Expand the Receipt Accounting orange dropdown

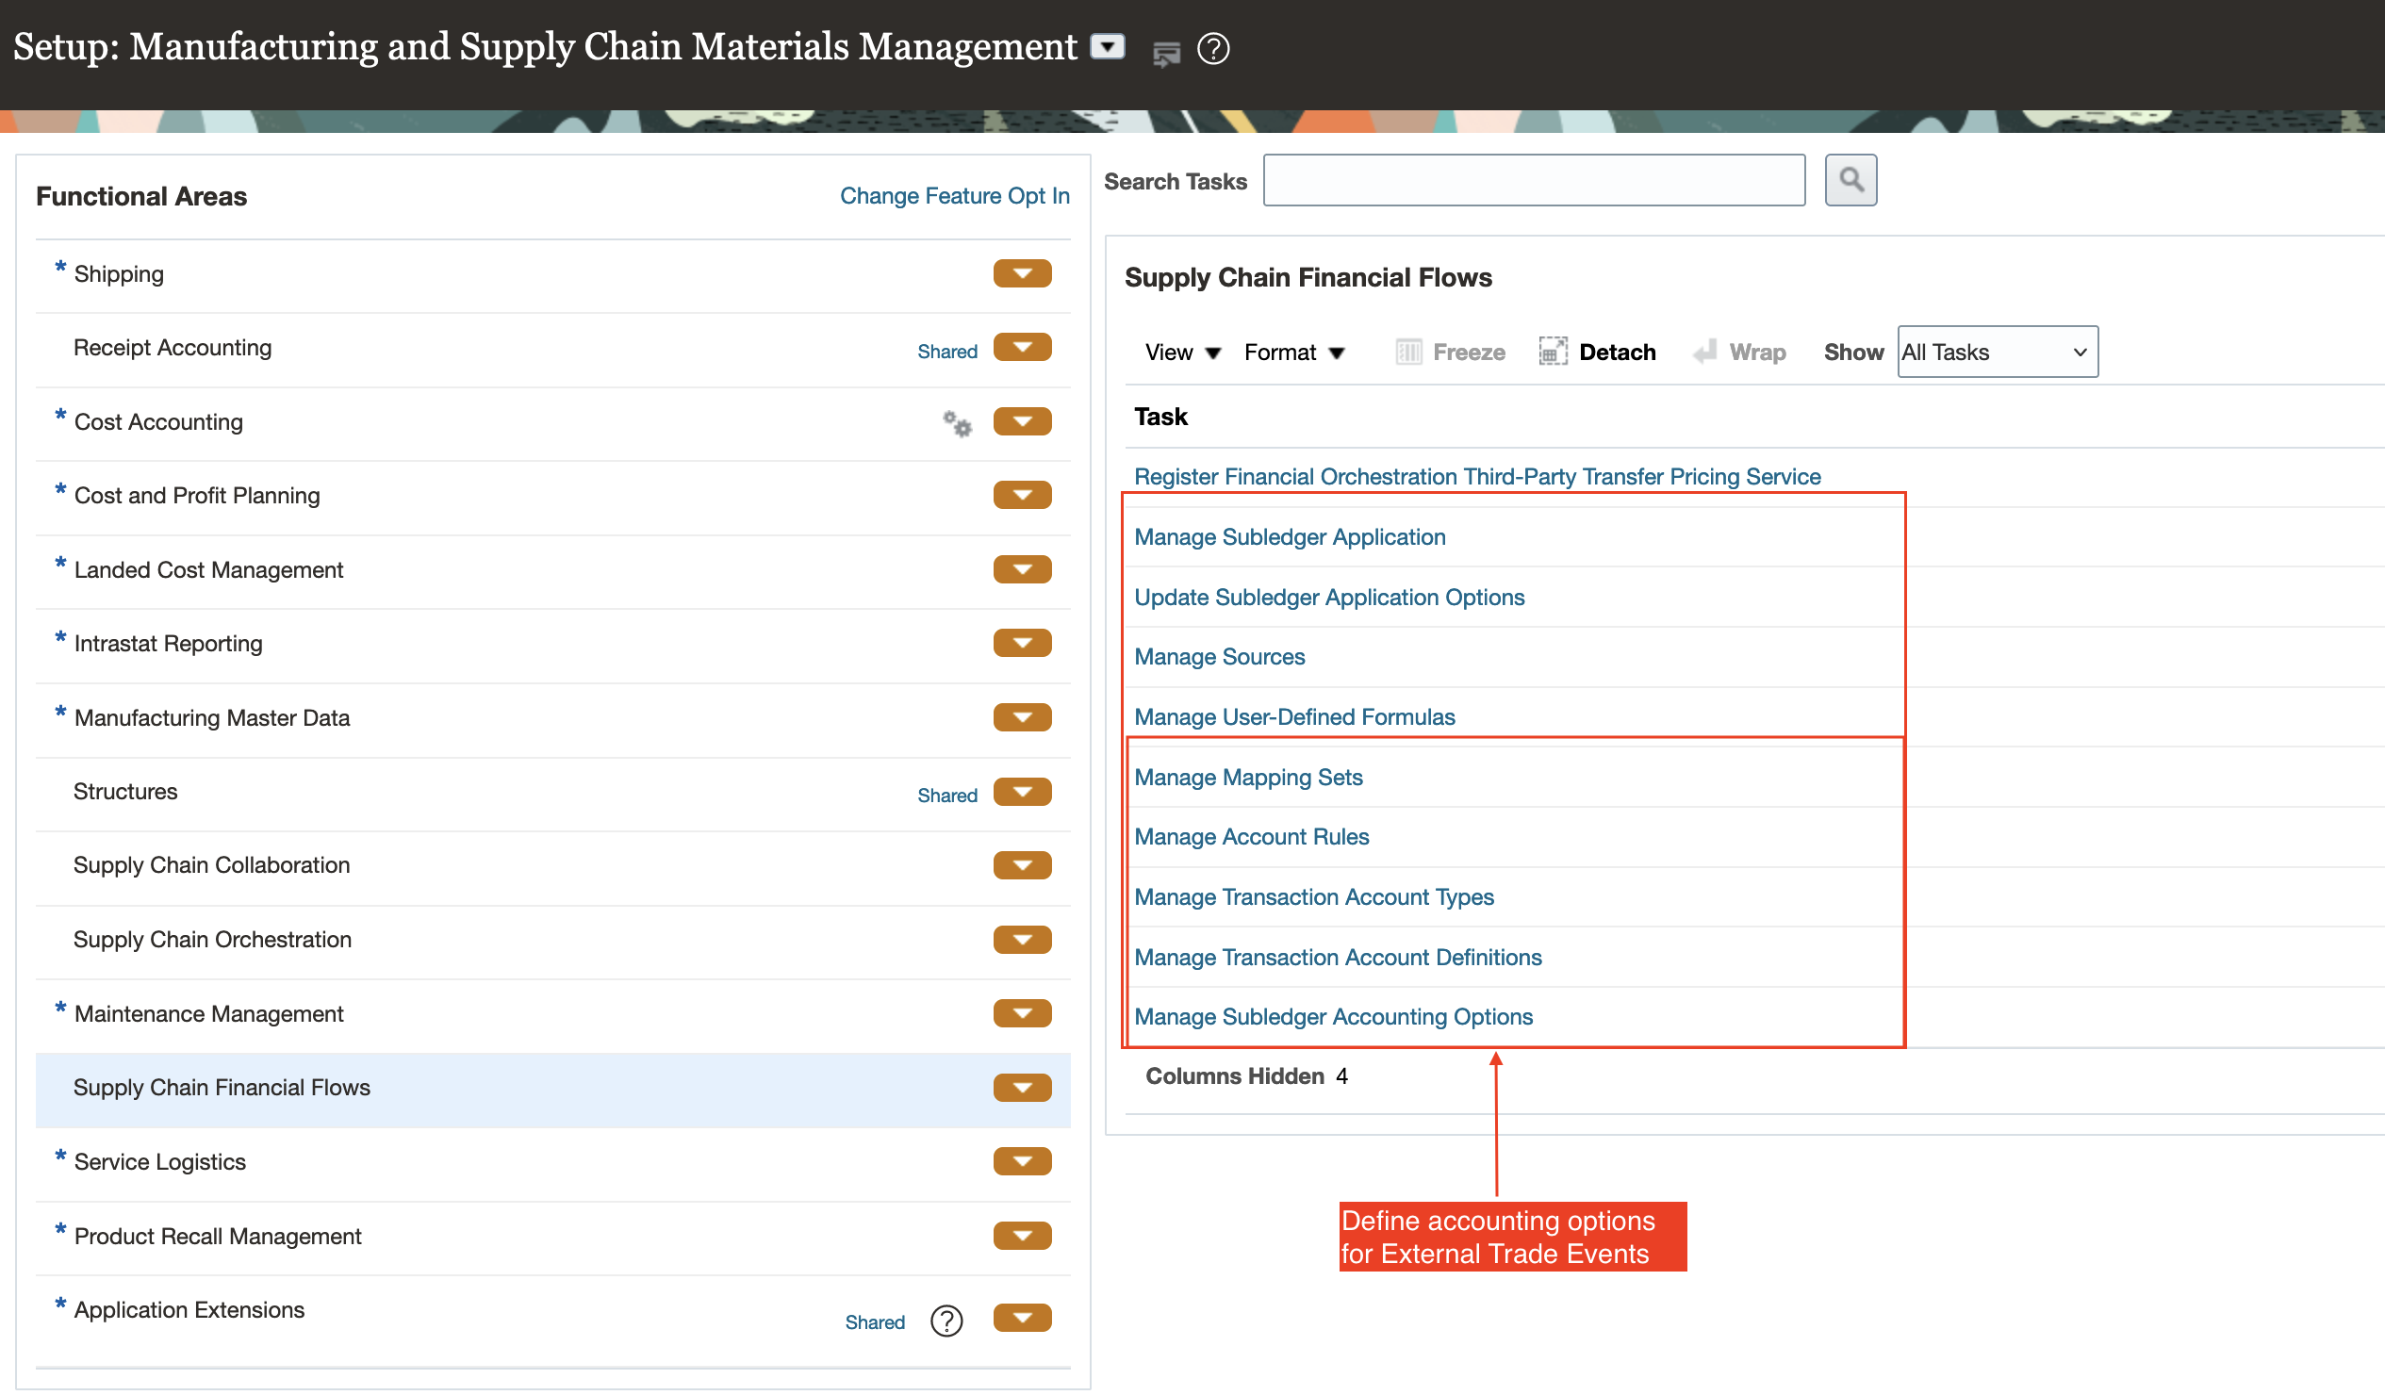tap(1022, 347)
